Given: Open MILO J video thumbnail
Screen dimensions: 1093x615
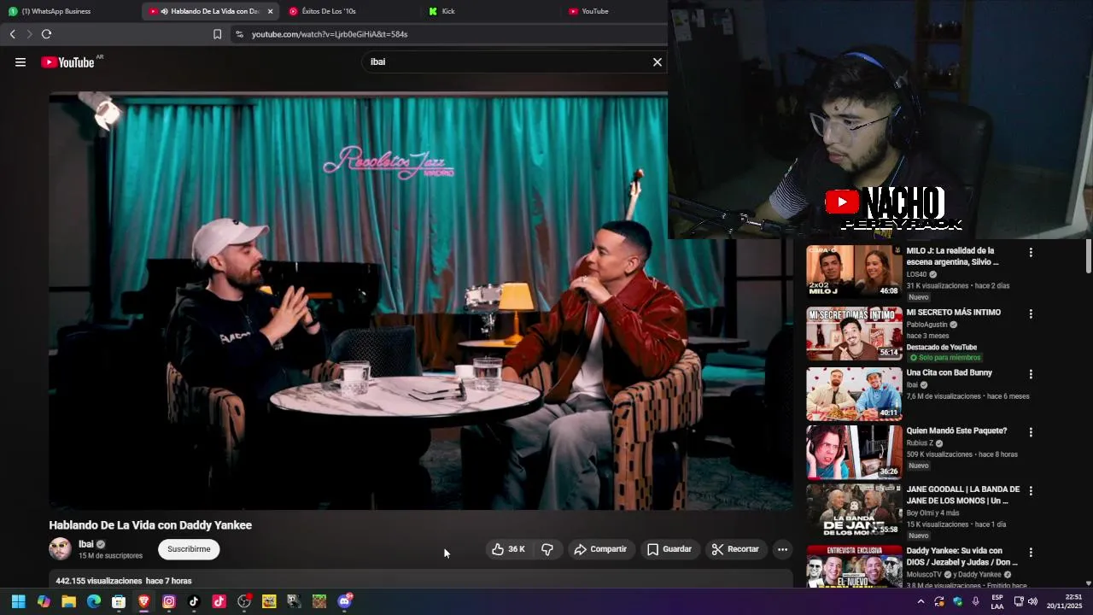Looking at the screenshot, I should point(854,272).
